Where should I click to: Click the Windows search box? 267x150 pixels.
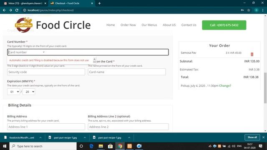tap(43, 146)
